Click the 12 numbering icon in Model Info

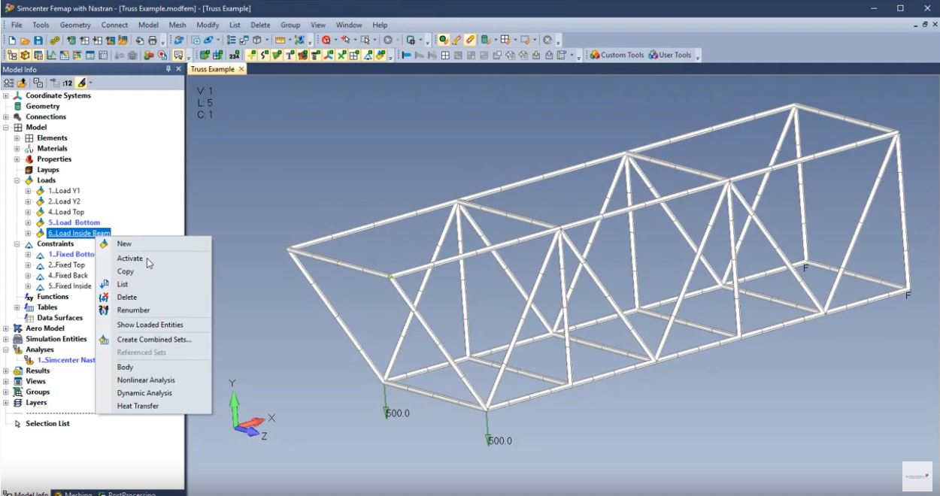click(x=67, y=83)
